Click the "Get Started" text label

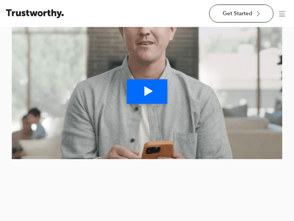[x=238, y=13]
